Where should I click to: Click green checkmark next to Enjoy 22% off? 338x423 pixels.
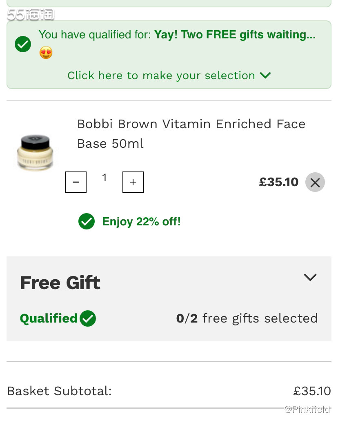point(86,221)
